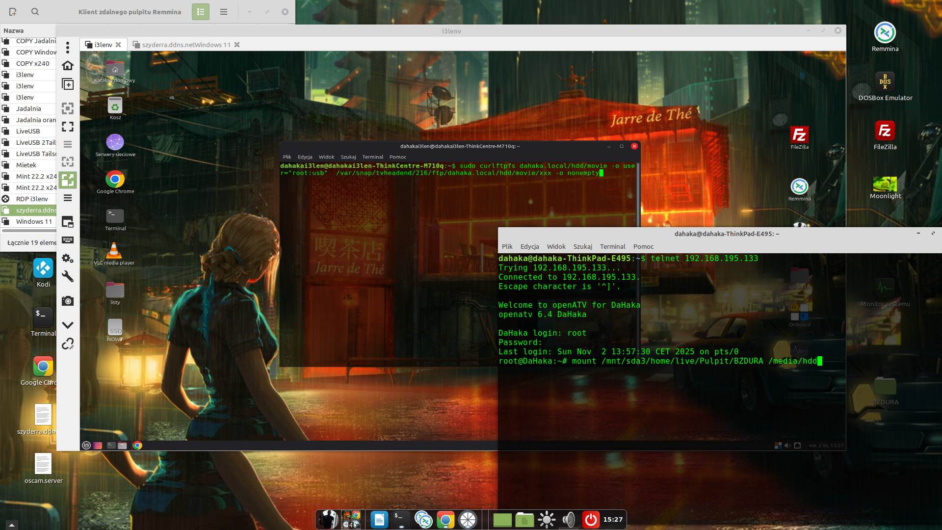The height and width of the screenshot is (530, 942).
Task: Open Remmina main window hamburger menu
Action: [x=224, y=12]
